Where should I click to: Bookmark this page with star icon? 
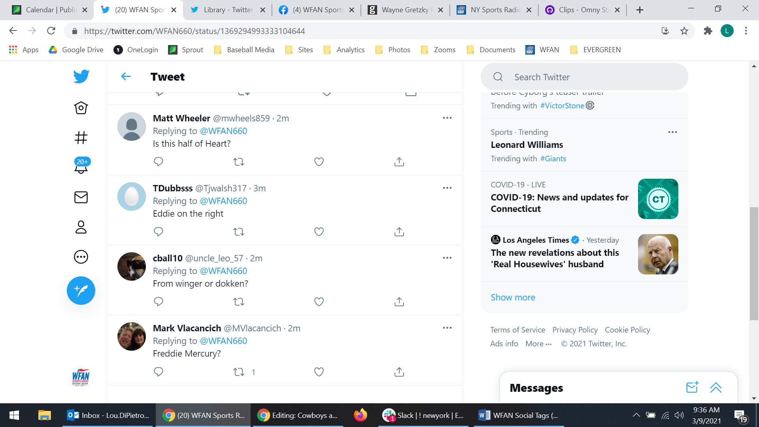pyautogui.click(x=684, y=31)
